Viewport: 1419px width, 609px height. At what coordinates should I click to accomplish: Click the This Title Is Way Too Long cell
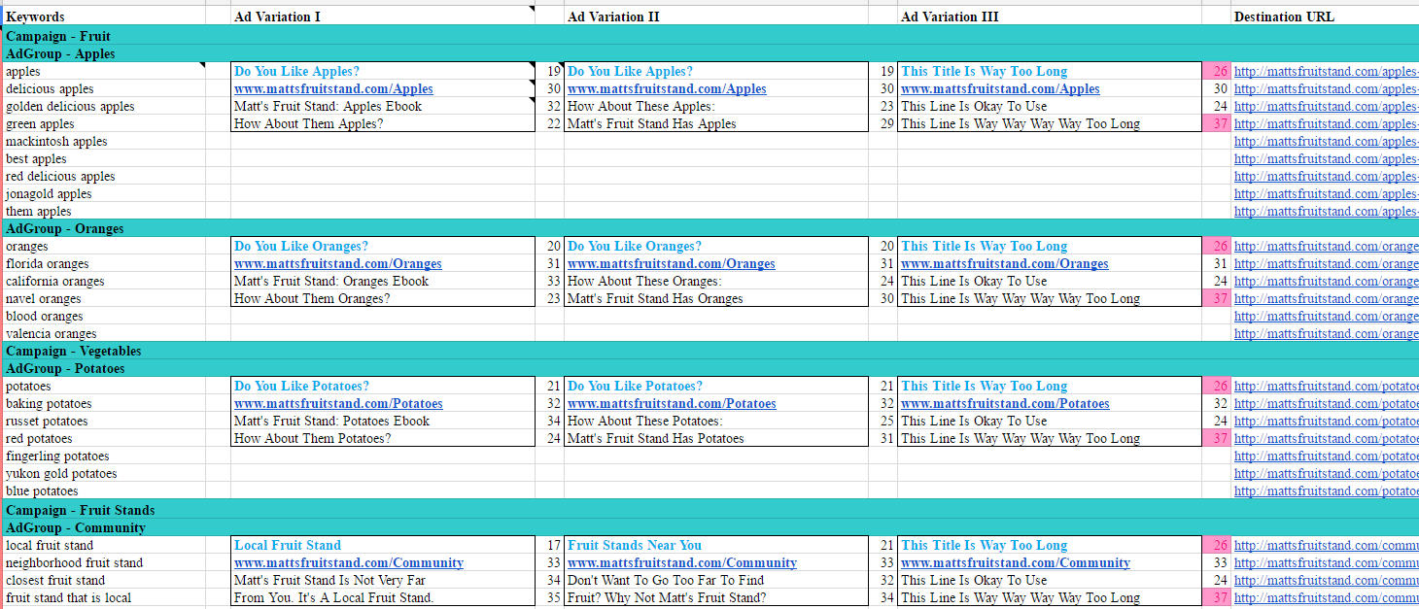click(x=984, y=71)
